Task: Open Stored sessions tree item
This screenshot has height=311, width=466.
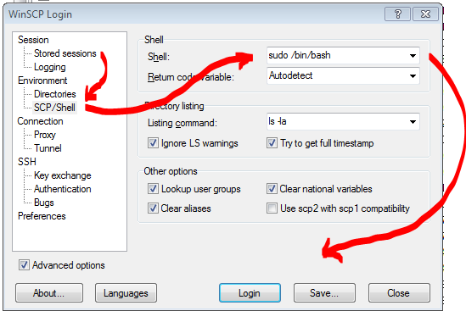Action: 65,53
